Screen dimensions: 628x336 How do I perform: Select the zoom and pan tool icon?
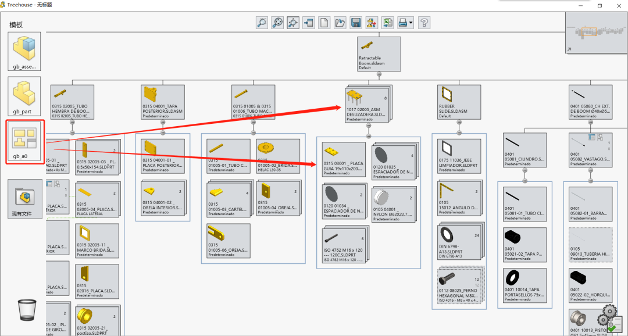coord(293,23)
